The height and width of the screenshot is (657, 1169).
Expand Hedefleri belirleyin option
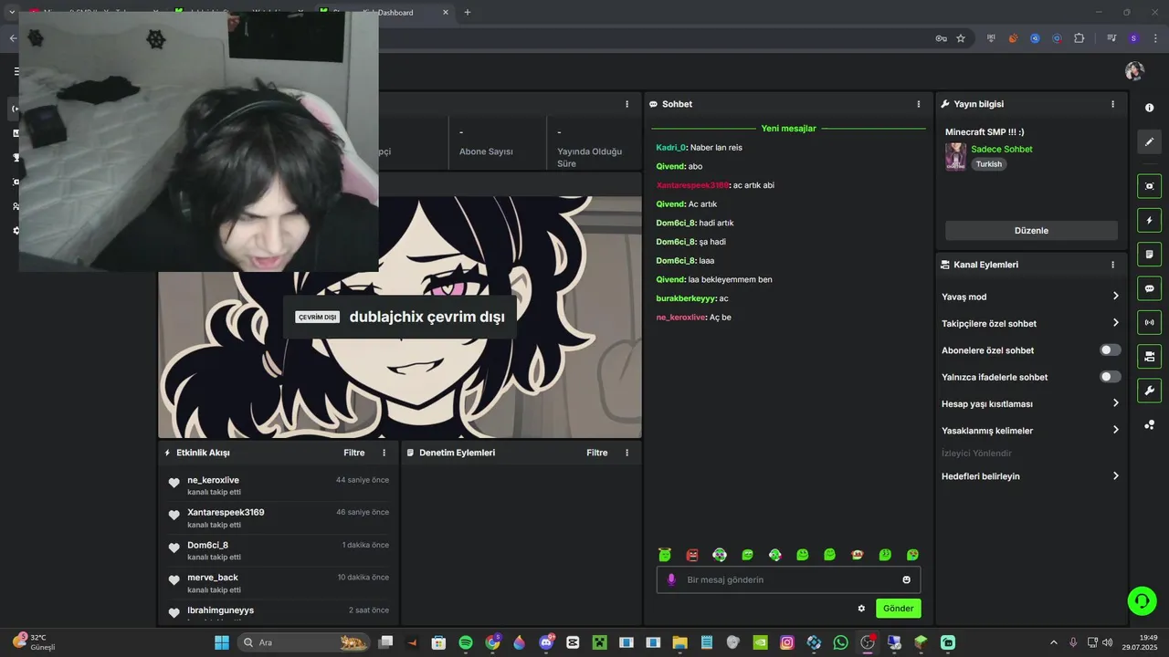[x=1031, y=476]
